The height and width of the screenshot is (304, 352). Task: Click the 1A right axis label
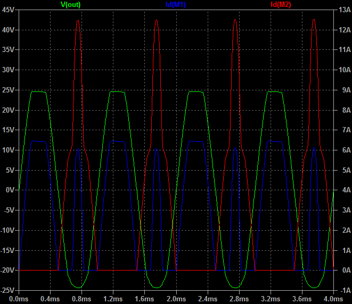point(346,250)
